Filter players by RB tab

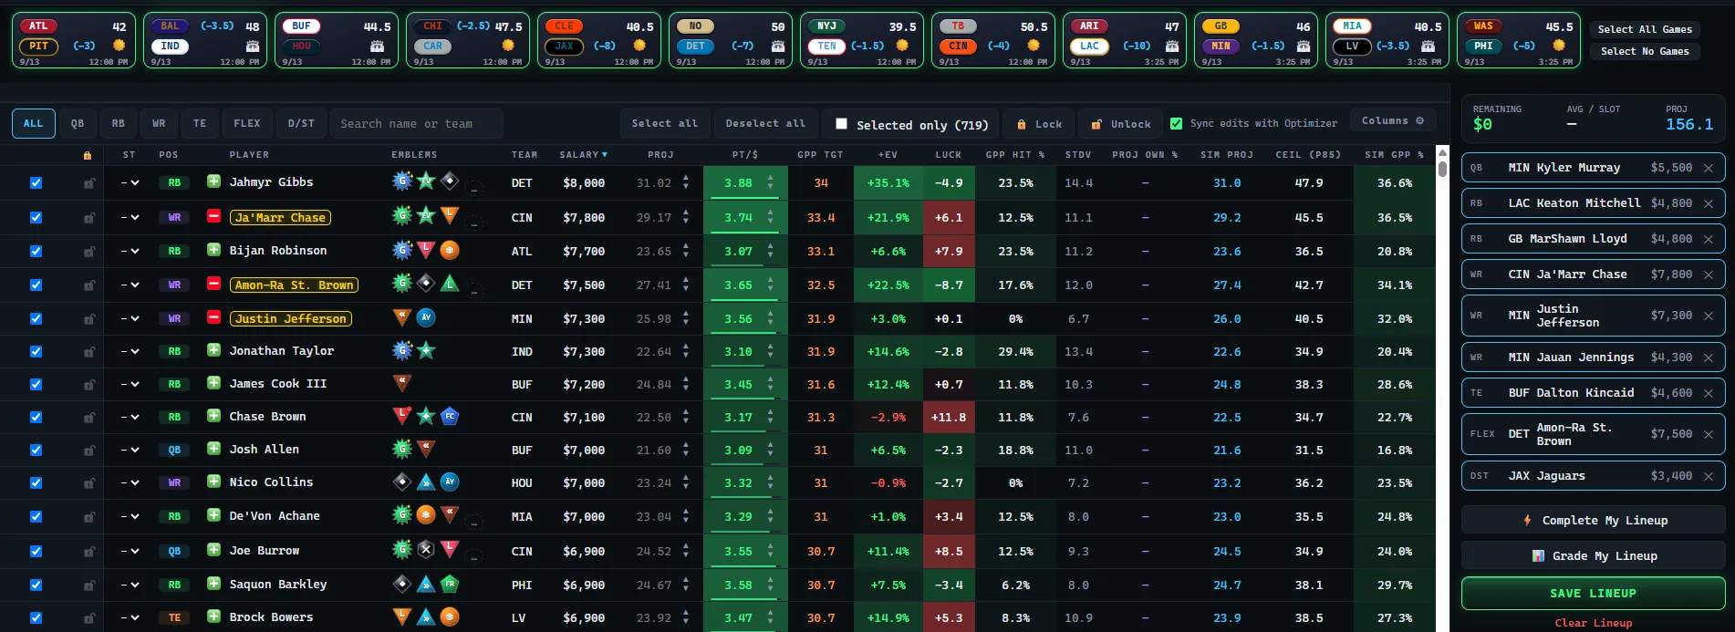119,123
